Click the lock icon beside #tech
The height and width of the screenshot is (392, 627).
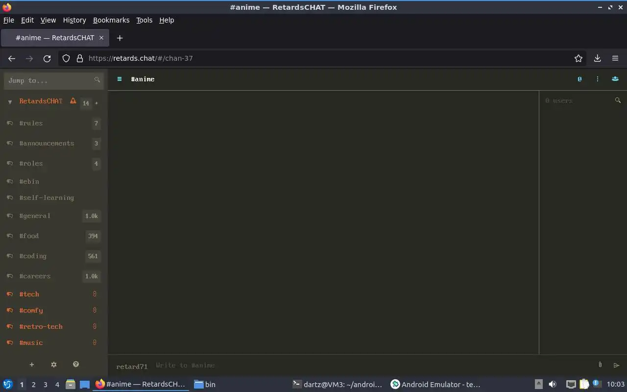pos(95,294)
